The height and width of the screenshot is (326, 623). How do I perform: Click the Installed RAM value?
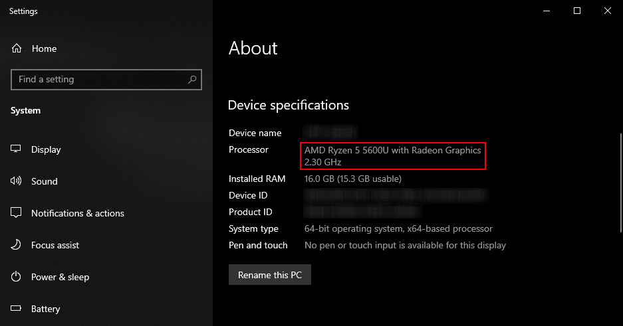[352, 179]
